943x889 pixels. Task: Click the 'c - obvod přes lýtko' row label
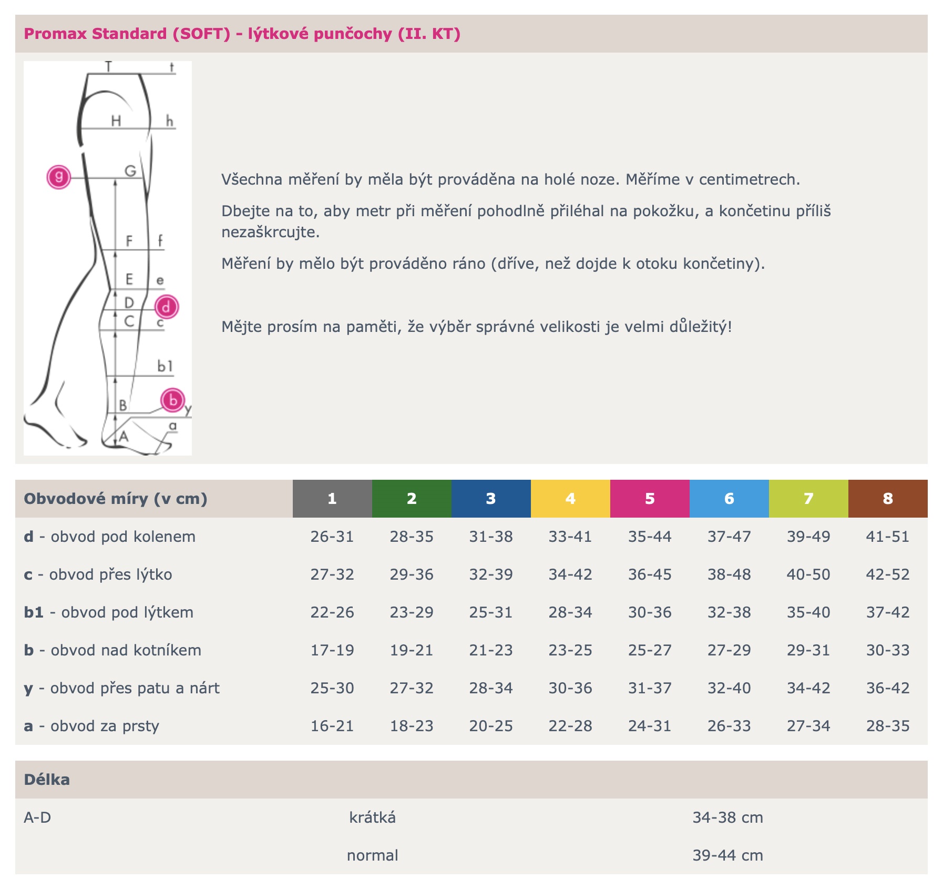coord(98,574)
